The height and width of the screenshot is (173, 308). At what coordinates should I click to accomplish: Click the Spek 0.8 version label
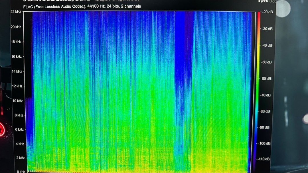tap(266, 2)
